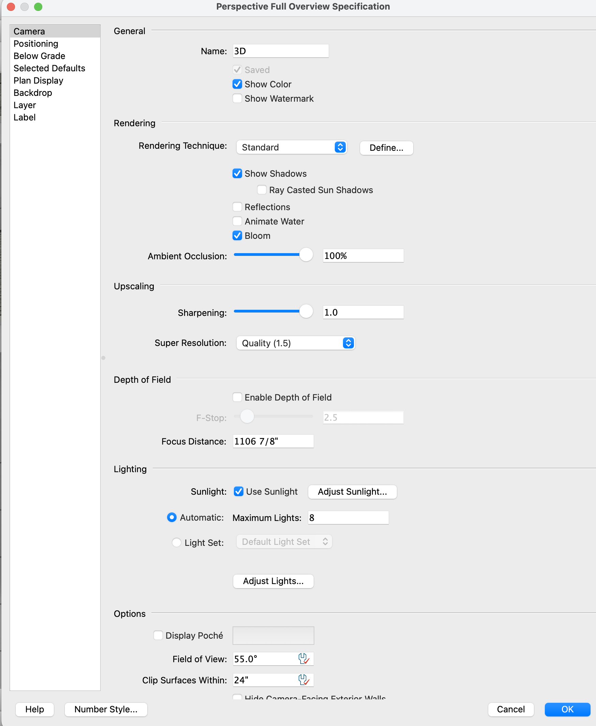Click the Number Style... button
596x726 pixels.
[106, 709]
